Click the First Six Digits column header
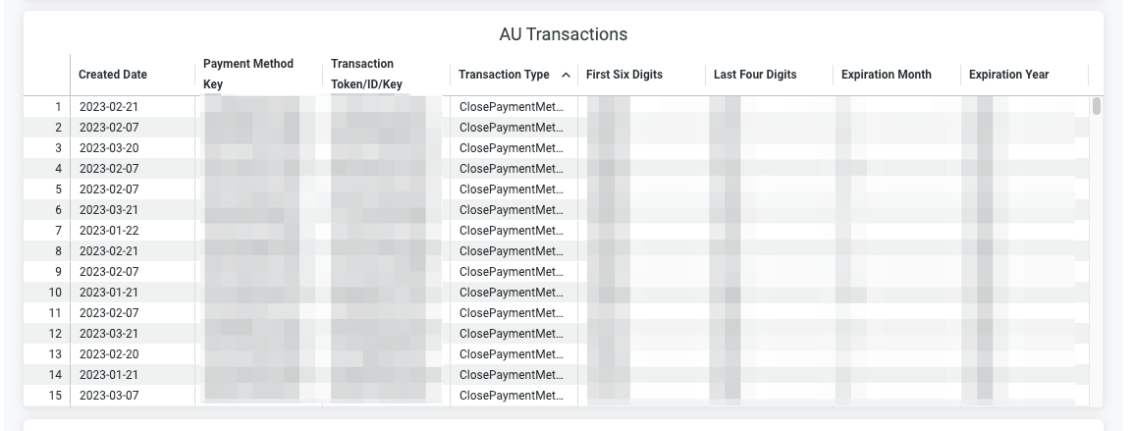The image size is (1135, 431). click(x=624, y=75)
